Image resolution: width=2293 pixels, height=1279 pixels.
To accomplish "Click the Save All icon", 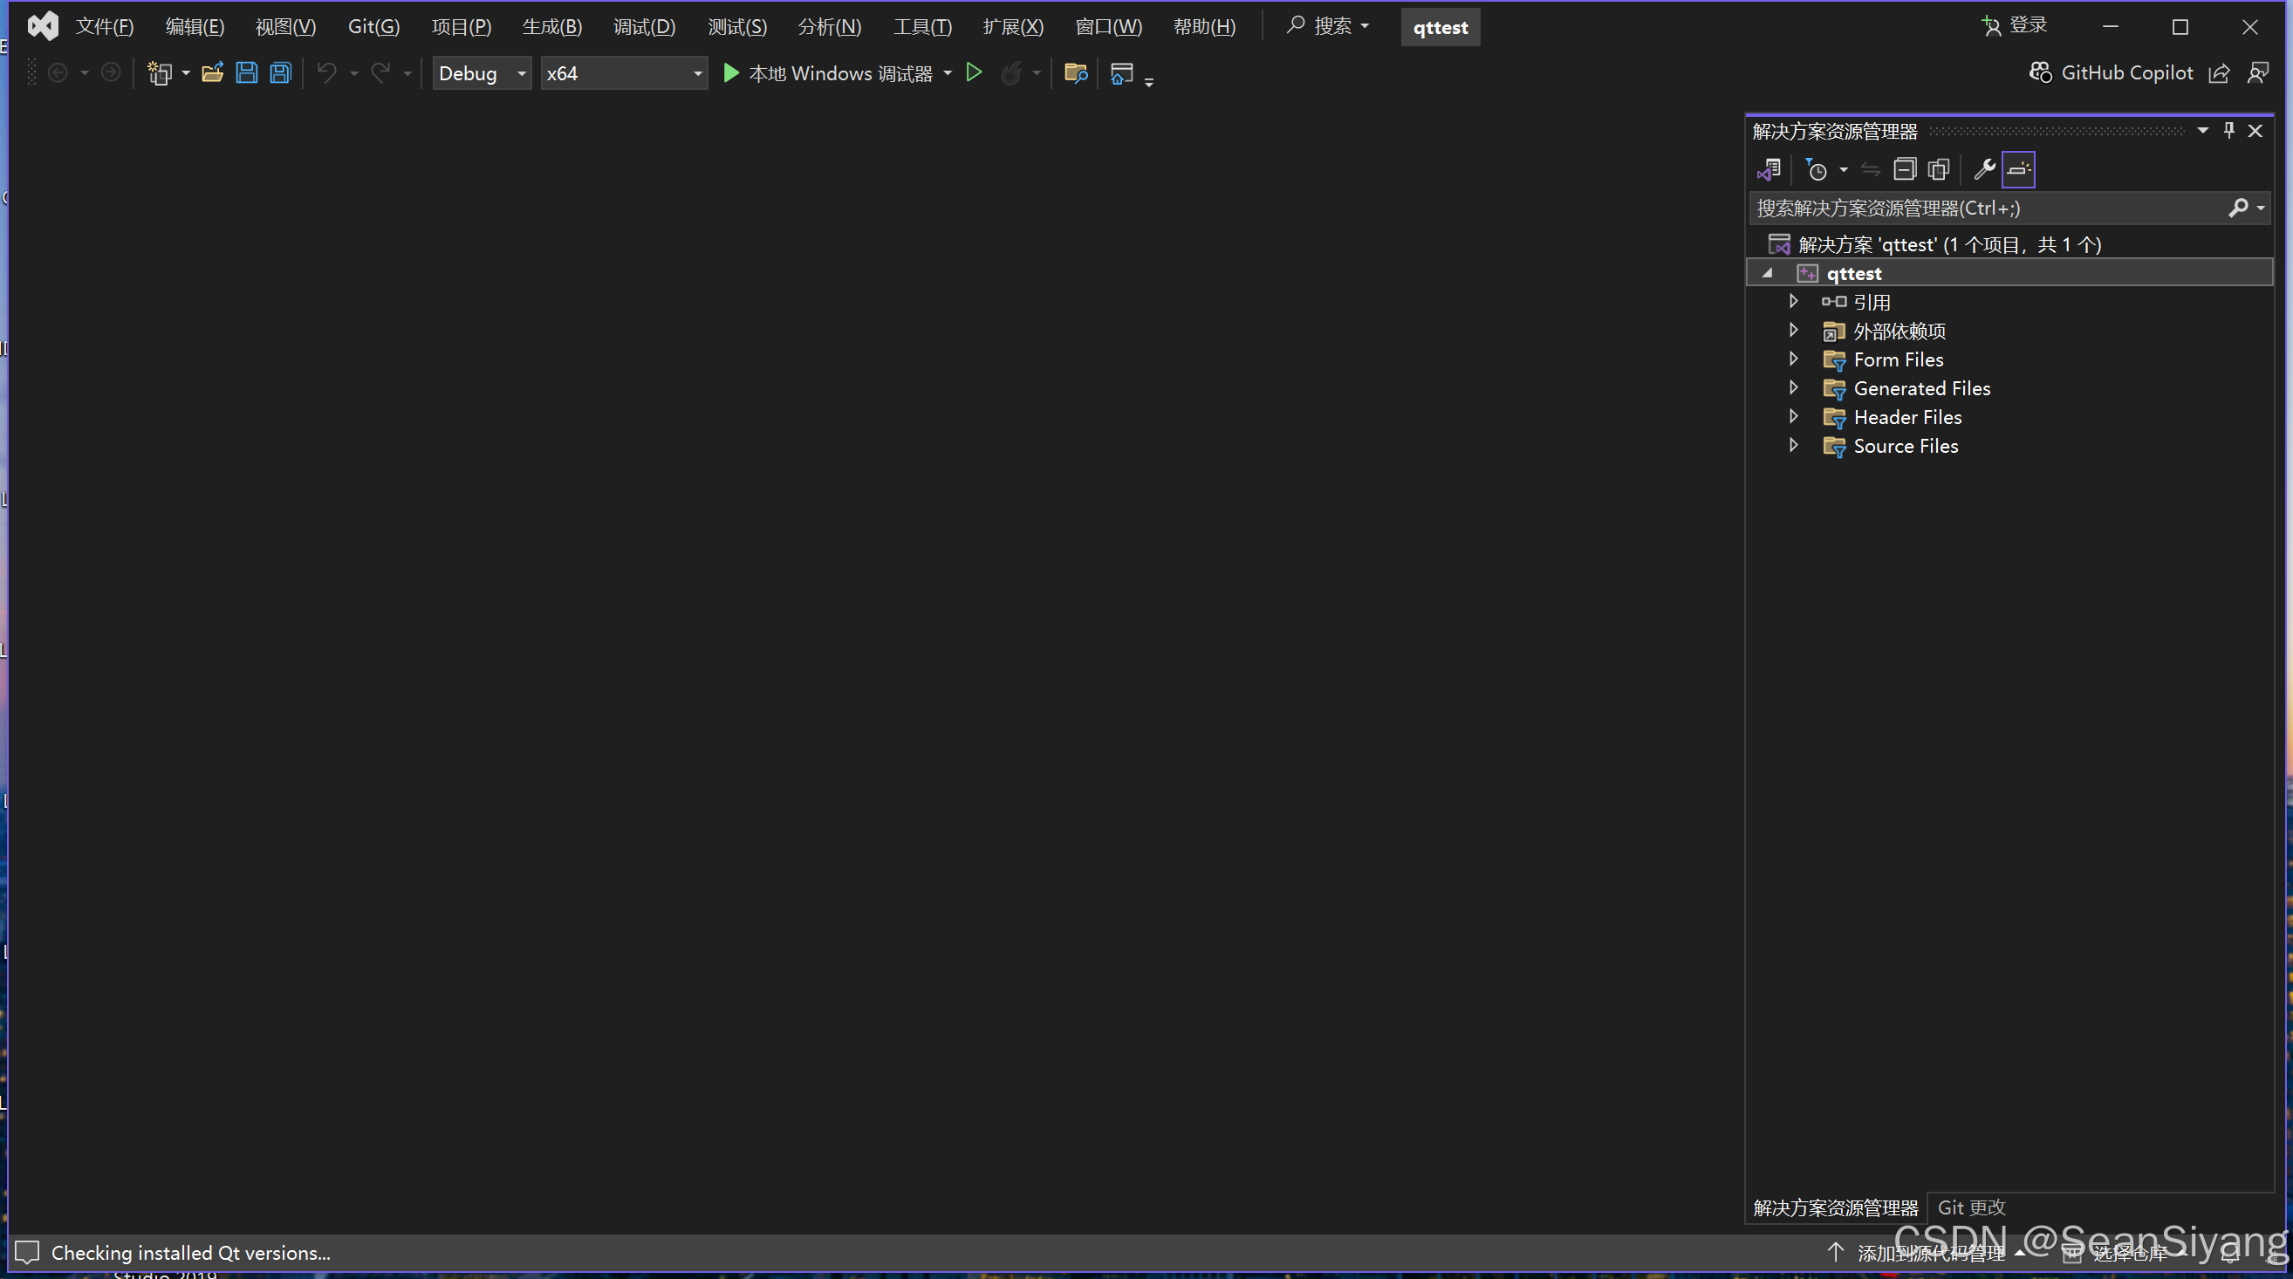I will pyautogui.click(x=280, y=72).
